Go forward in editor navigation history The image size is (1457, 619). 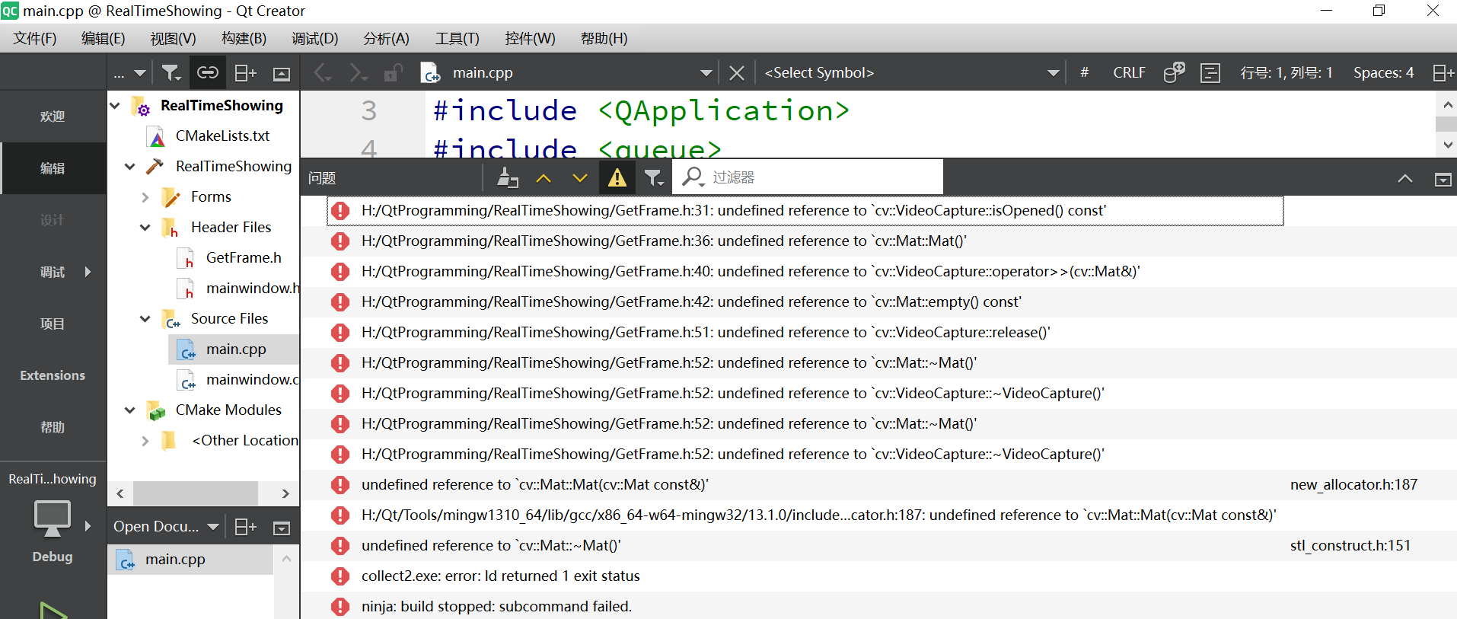point(359,73)
